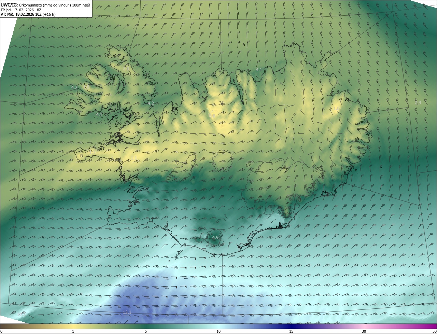Click the colour scale tick label 50
The height and width of the screenshot is (334, 437).
(x=434, y=331)
